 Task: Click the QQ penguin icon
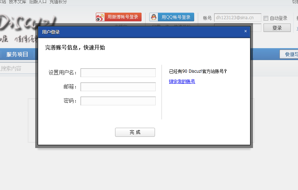[x=154, y=17]
